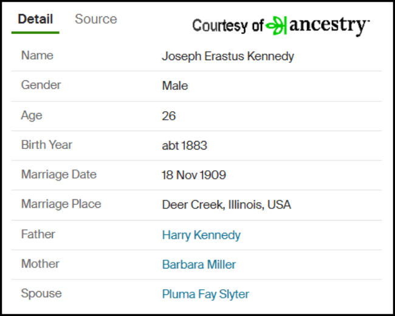The image size is (395, 316).
Task: Click the Marriage Date value 18 Nov 1909
Action: pyautogui.click(x=194, y=175)
